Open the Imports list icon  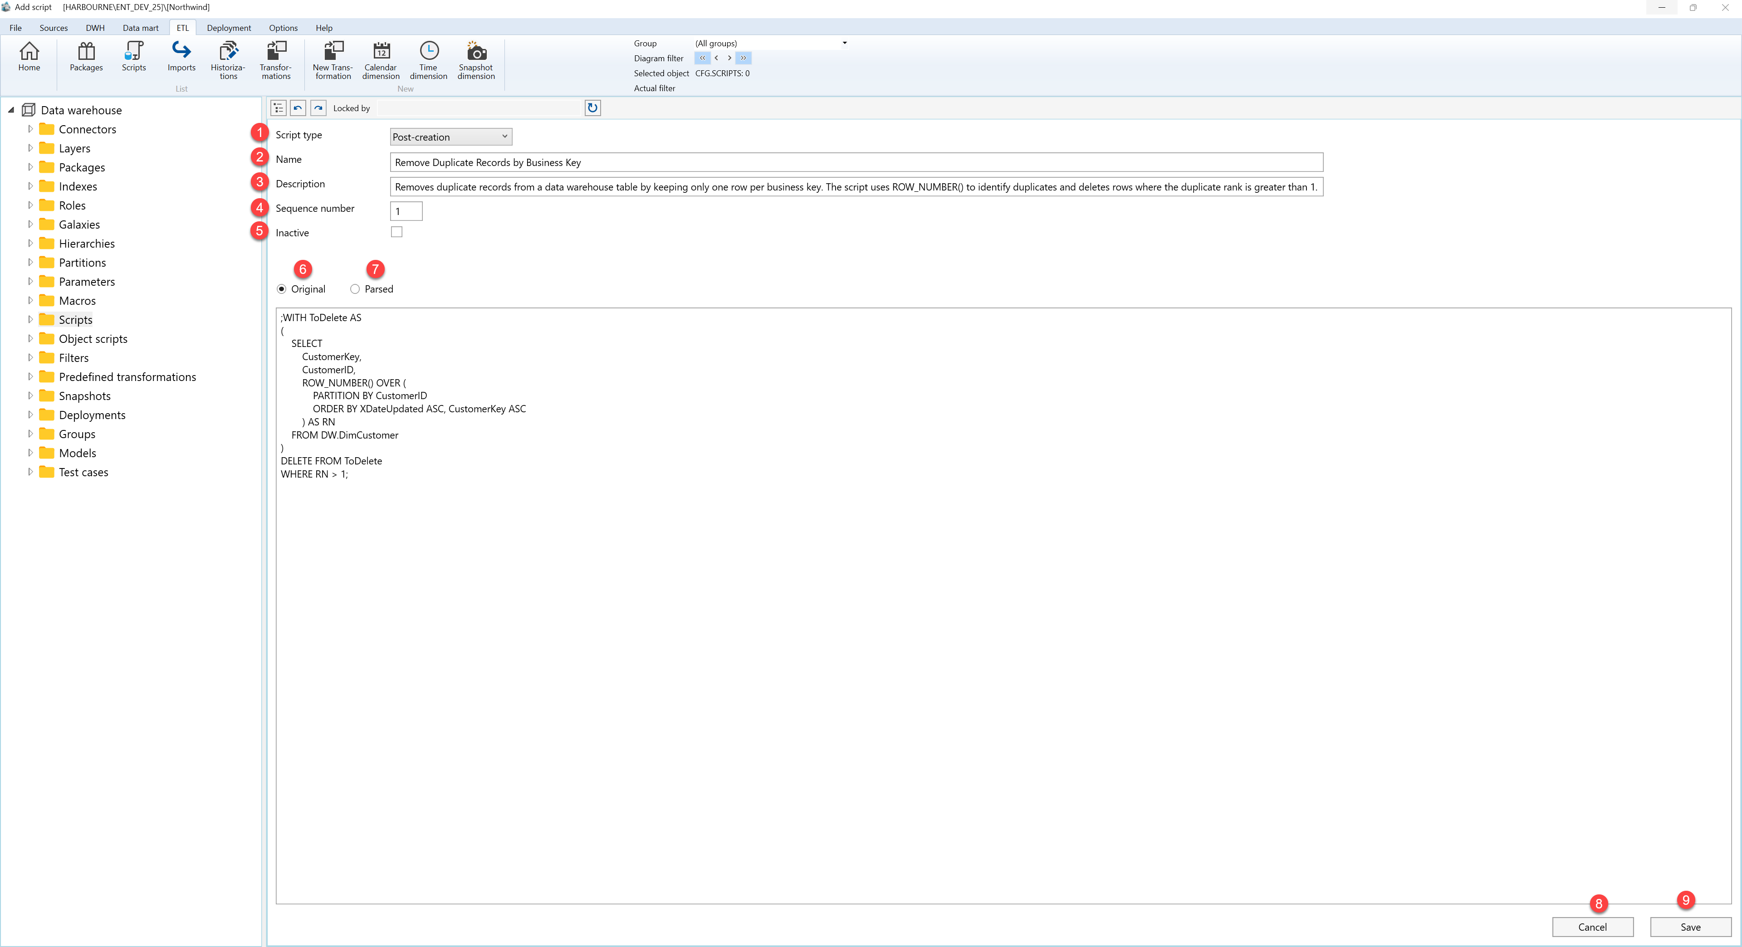(181, 57)
